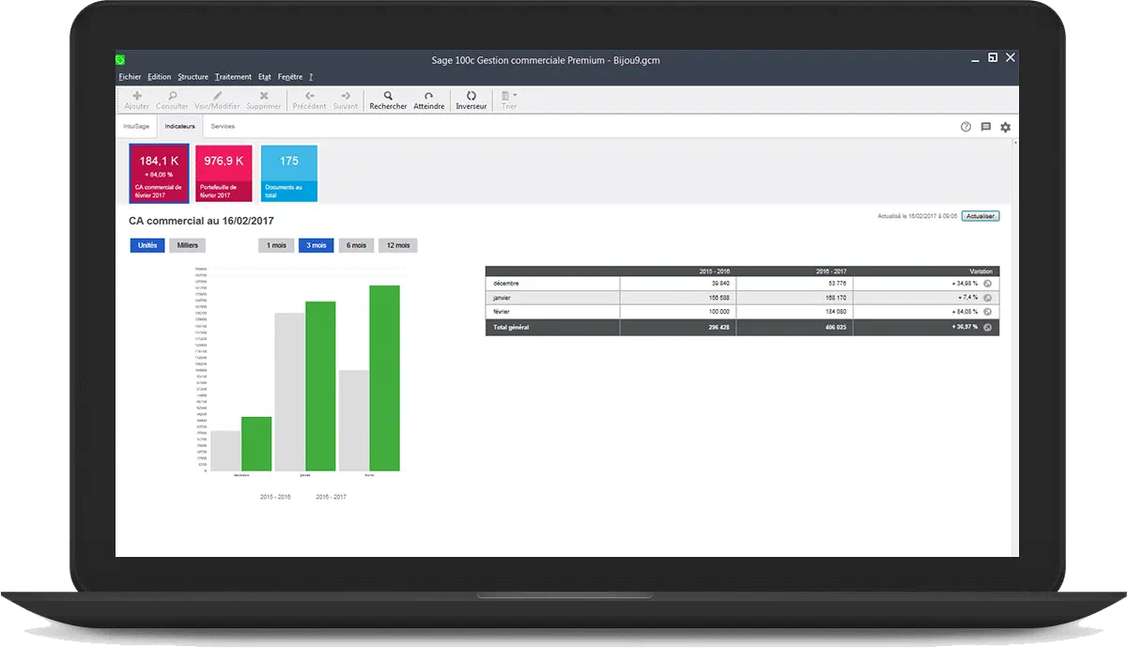The height and width of the screenshot is (648, 1127).
Task: Click the 2016 - 2017 table column header
Action: point(830,270)
